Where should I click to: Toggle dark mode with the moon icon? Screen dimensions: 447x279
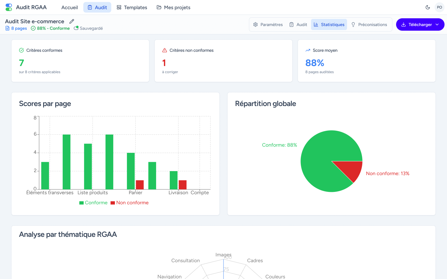click(x=428, y=7)
